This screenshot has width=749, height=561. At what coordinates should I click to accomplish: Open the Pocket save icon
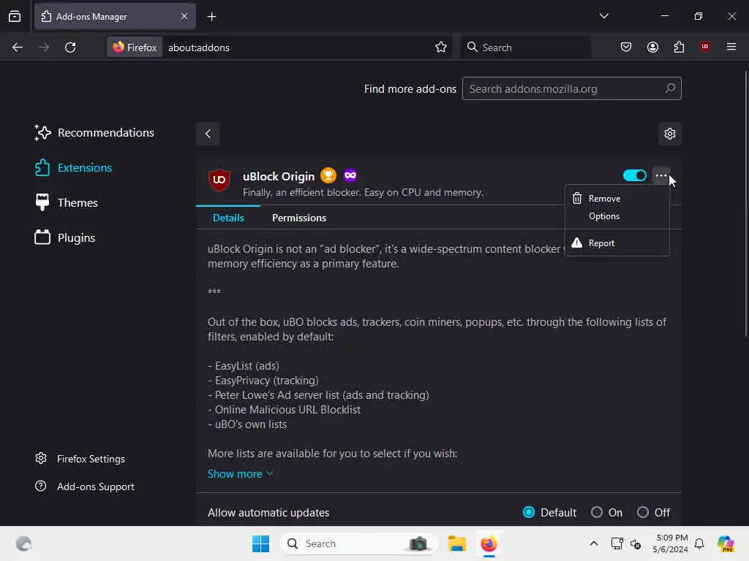[x=626, y=47]
